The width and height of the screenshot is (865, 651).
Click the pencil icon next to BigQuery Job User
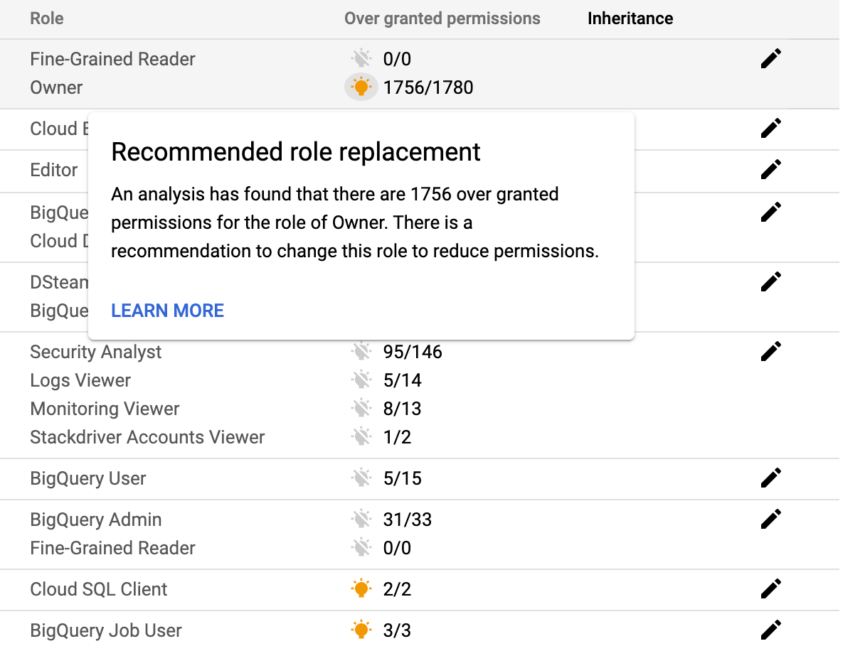tap(770, 630)
